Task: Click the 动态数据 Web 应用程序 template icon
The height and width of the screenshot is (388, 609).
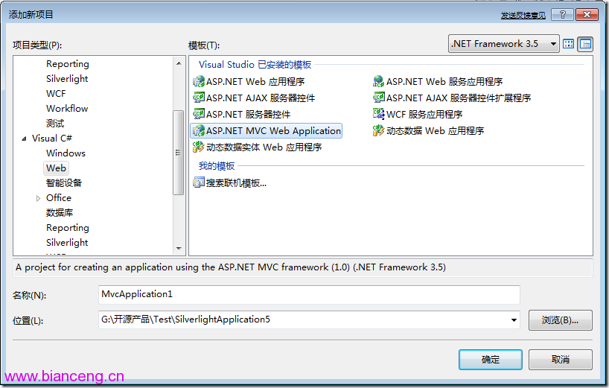Action: coord(378,130)
